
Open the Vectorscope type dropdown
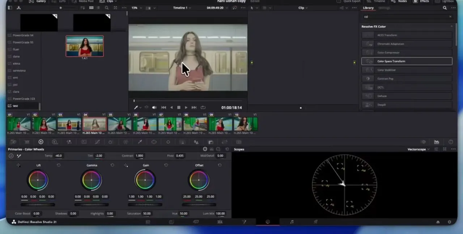tap(419, 149)
